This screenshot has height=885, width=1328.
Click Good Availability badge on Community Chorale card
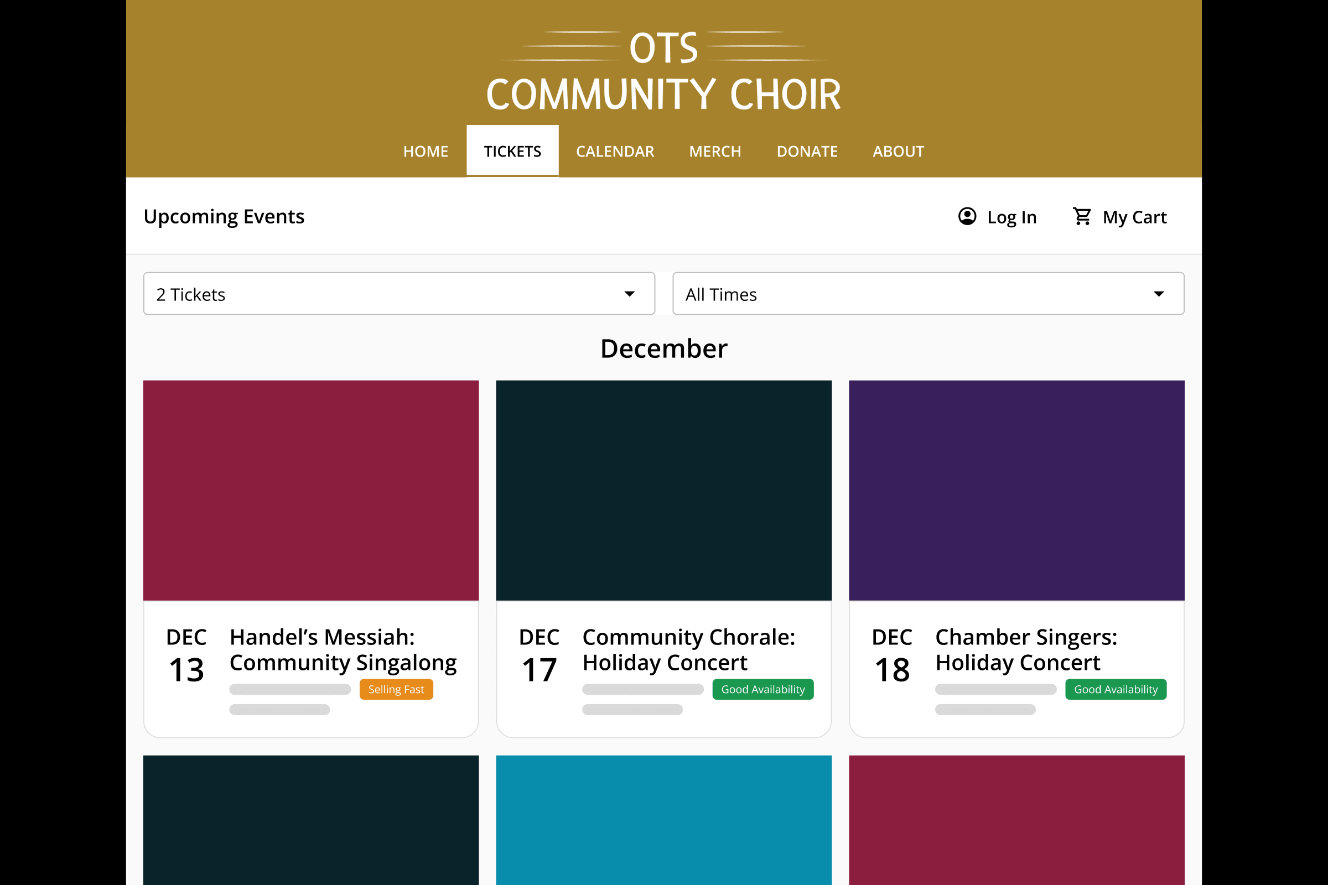tap(763, 689)
